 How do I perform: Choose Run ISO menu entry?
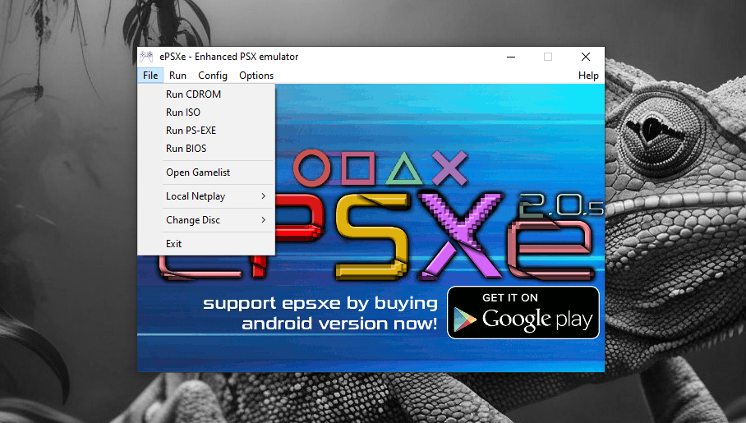182,113
